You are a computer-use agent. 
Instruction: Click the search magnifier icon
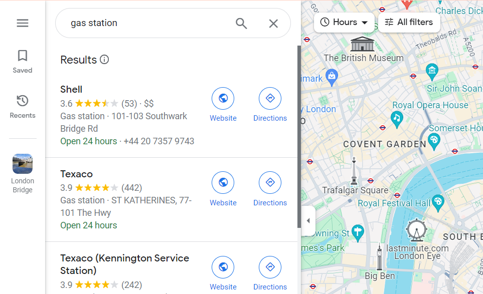(x=241, y=24)
